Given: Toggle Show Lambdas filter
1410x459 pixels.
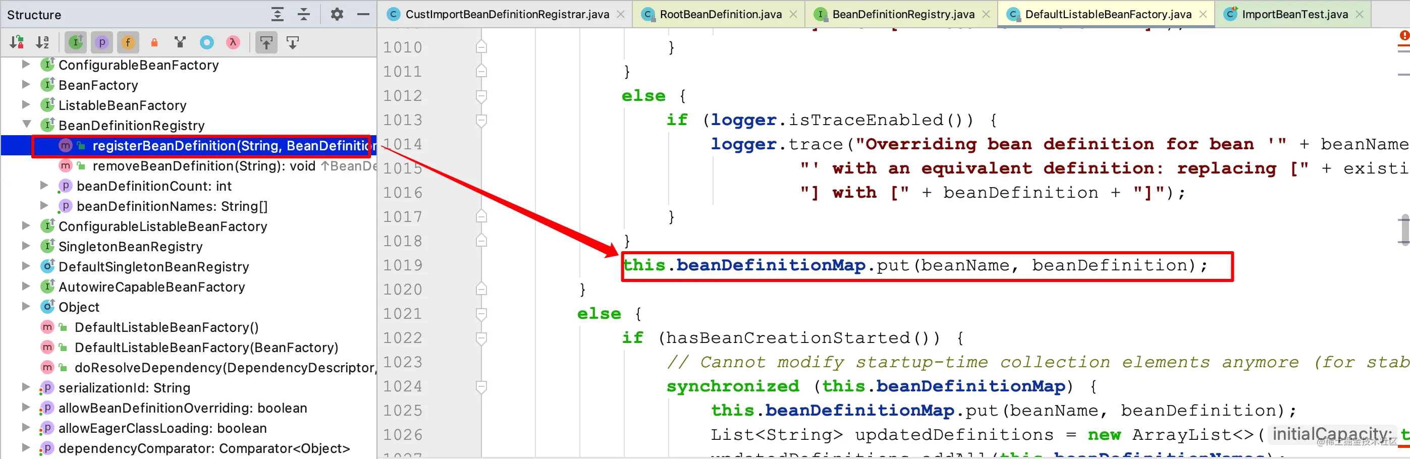Looking at the screenshot, I should [233, 42].
